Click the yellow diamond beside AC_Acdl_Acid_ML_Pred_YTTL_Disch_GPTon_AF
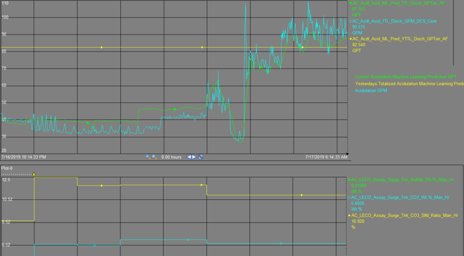This screenshot has width=464, height=256. pyautogui.click(x=351, y=39)
